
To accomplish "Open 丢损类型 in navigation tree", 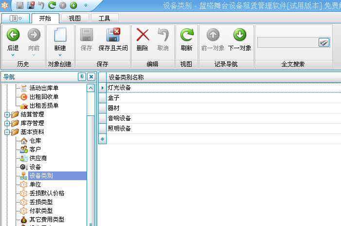I will tap(41, 202).
